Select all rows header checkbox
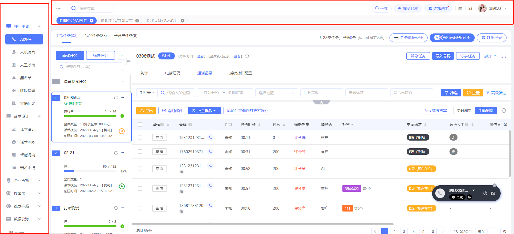Image resolution: width=514 pixels, height=234 pixels. 140,124
